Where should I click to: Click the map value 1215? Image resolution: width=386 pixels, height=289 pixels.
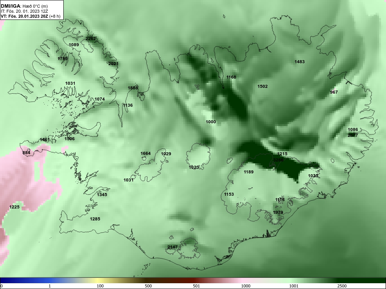(x=282, y=154)
